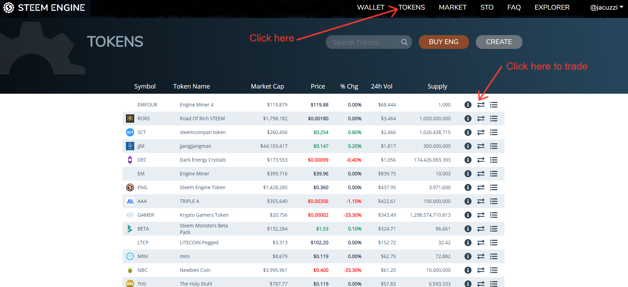The image size is (628, 287).
Task: Show info for DEC token
Action: coord(468,160)
